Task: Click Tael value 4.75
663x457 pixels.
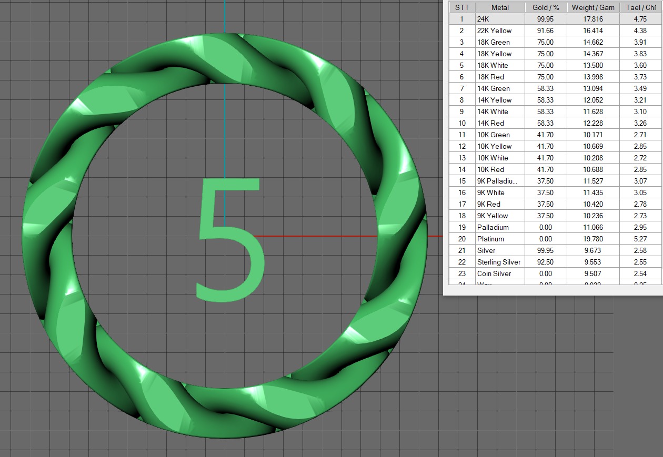Action: [640, 19]
